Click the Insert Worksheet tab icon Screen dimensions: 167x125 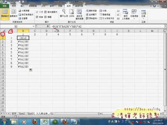point(52,114)
